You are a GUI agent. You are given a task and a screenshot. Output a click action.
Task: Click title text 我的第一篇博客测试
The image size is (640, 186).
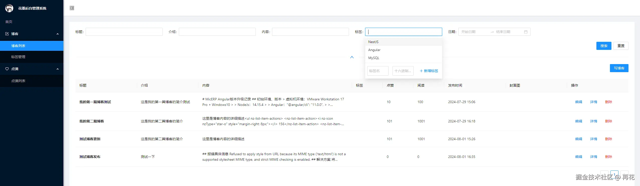(95, 102)
